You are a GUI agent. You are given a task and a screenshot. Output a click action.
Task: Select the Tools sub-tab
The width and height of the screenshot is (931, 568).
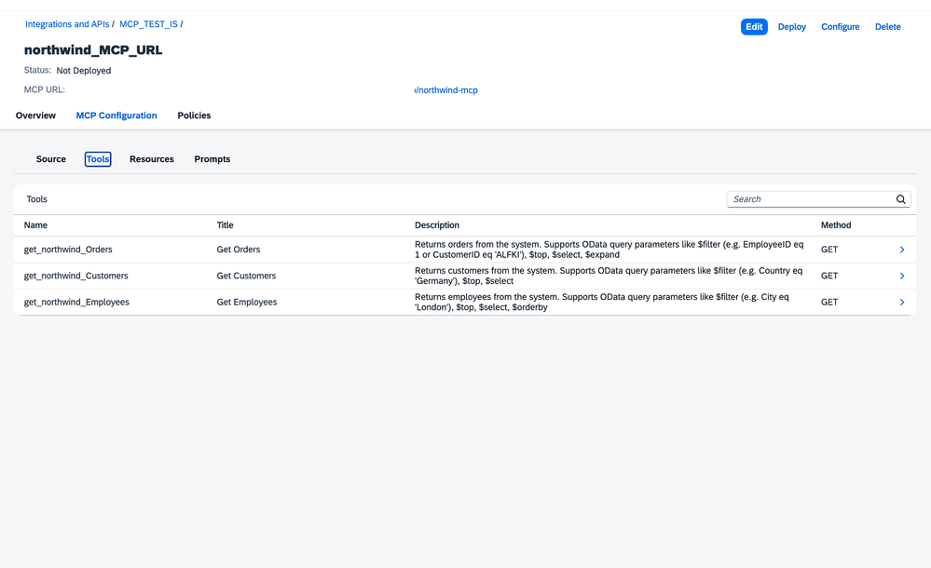pyautogui.click(x=98, y=159)
